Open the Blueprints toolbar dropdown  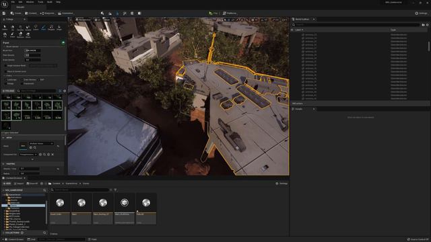[x=47, y=13]
